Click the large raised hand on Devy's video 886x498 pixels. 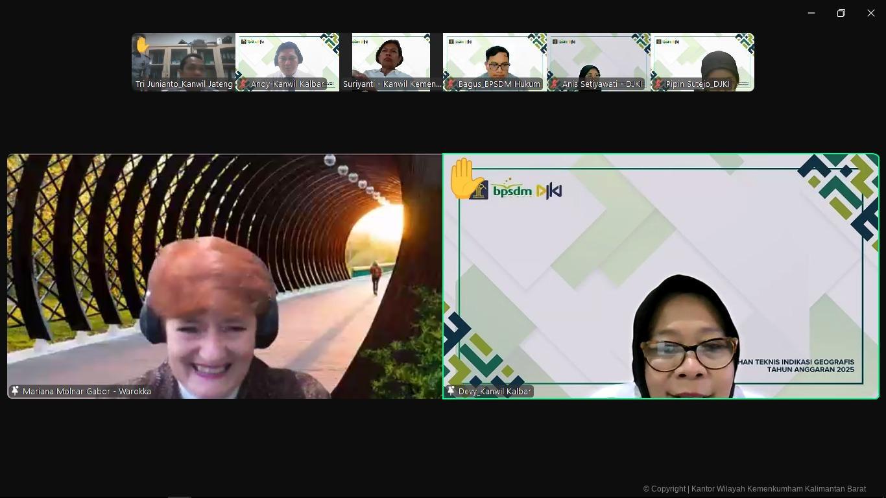coord(463,178)
